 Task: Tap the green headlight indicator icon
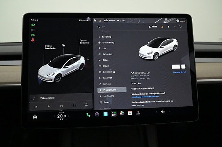pyautogui.click(x=33, y=25)
